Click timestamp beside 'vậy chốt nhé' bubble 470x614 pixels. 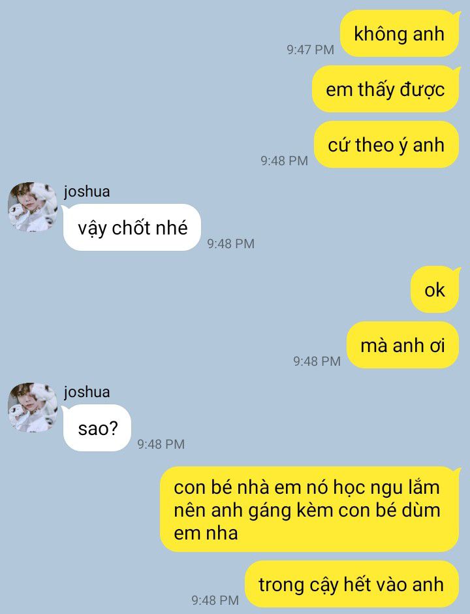pyautogui.click(x=231, y=244)
